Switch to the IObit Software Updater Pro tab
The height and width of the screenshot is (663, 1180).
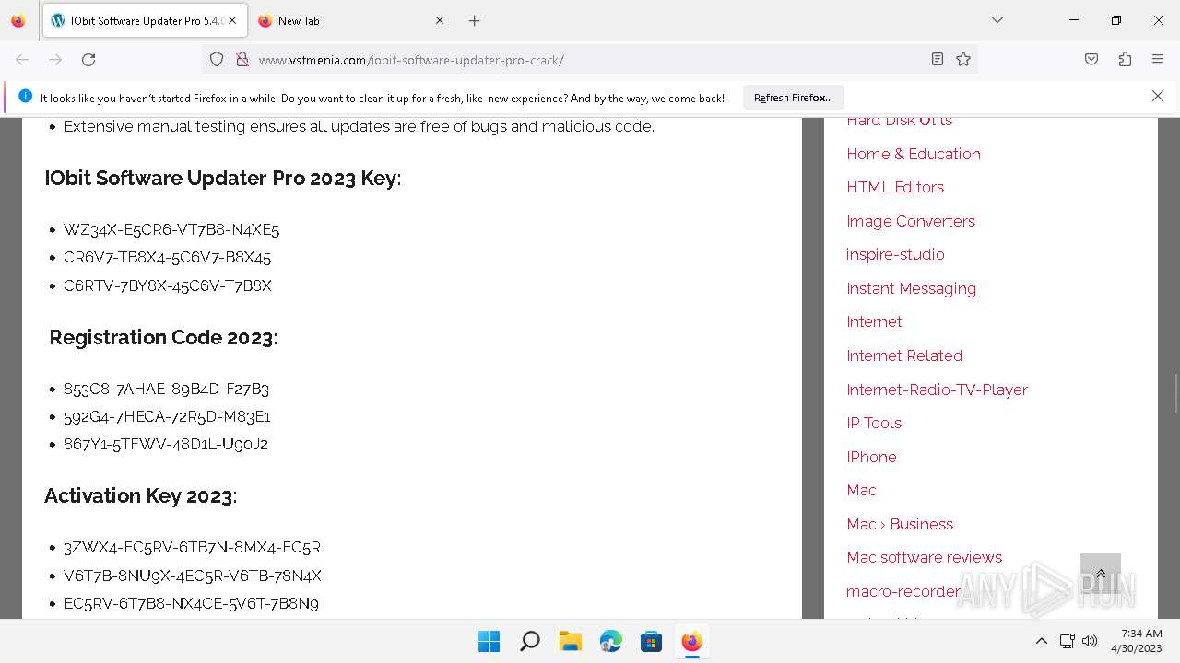[x=143, y=20]
